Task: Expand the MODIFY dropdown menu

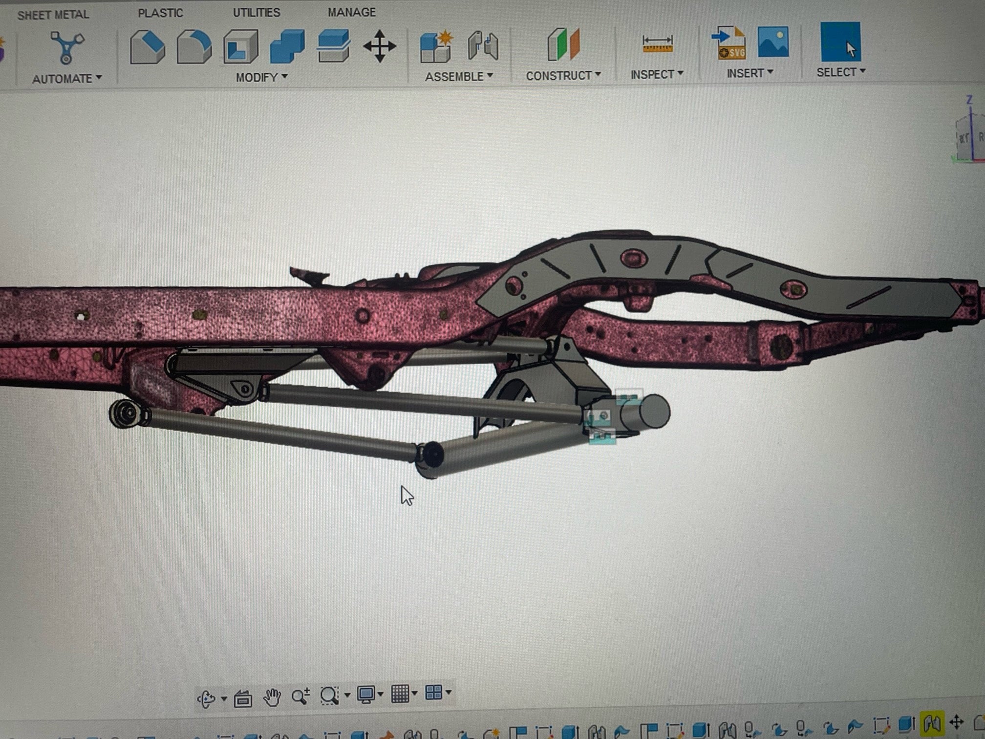Action: click(x=261, y=77)
